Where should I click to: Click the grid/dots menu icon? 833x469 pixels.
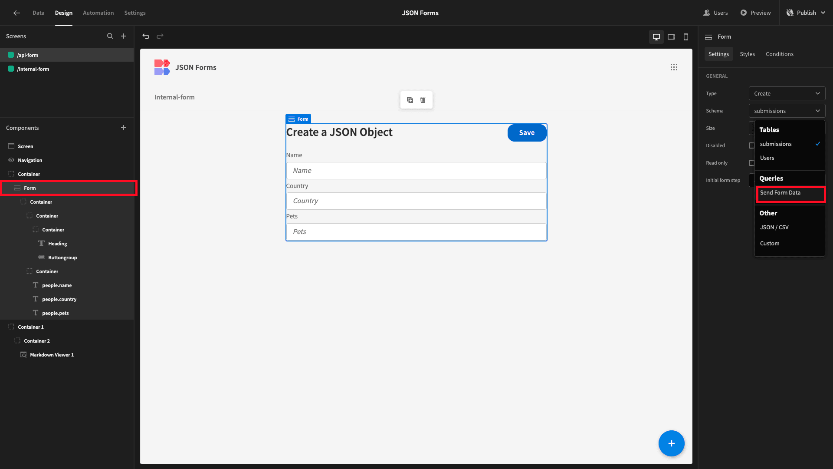pos(674,67)
